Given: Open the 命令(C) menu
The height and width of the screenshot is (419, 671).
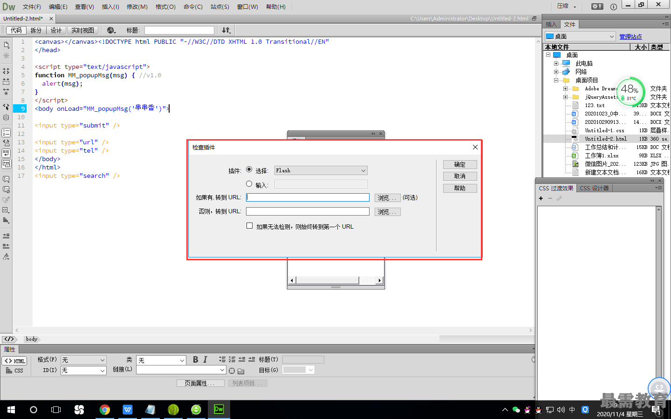Looking at the screenshot, I should [x=193, y=7].
